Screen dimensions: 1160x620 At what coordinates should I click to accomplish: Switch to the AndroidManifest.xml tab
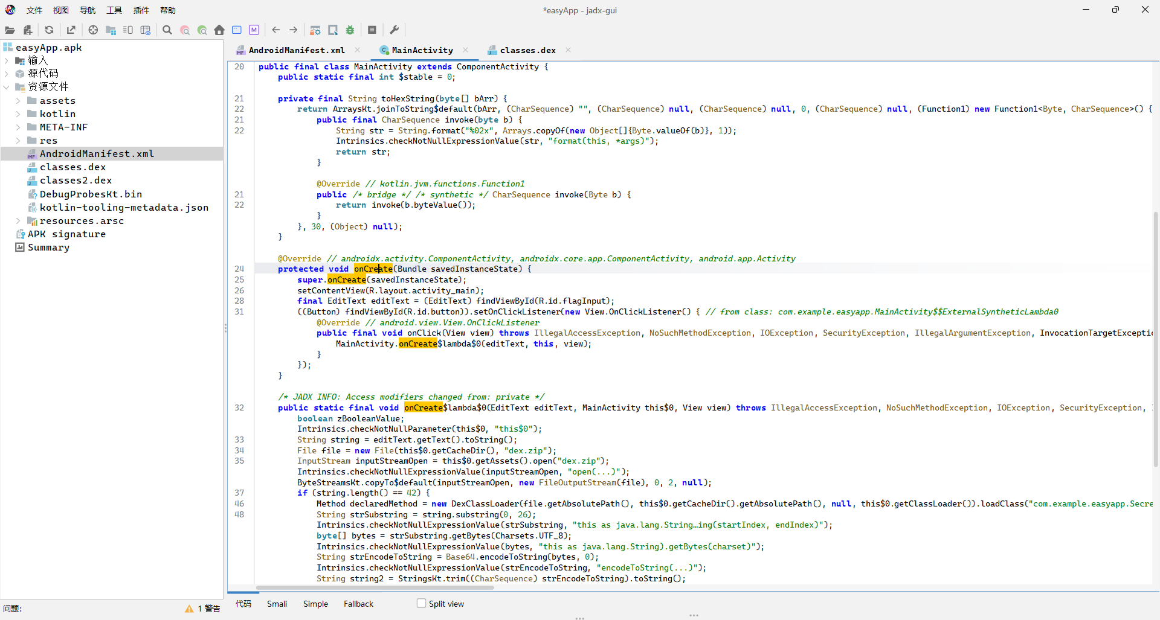coord(296,50)
